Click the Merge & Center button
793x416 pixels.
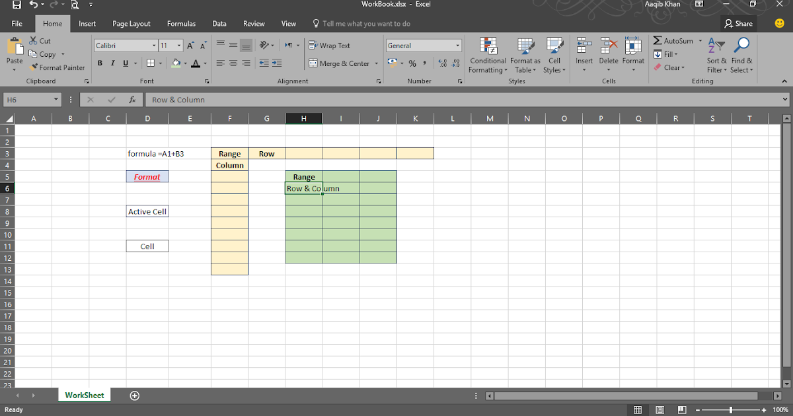click(x=339, y=63)
